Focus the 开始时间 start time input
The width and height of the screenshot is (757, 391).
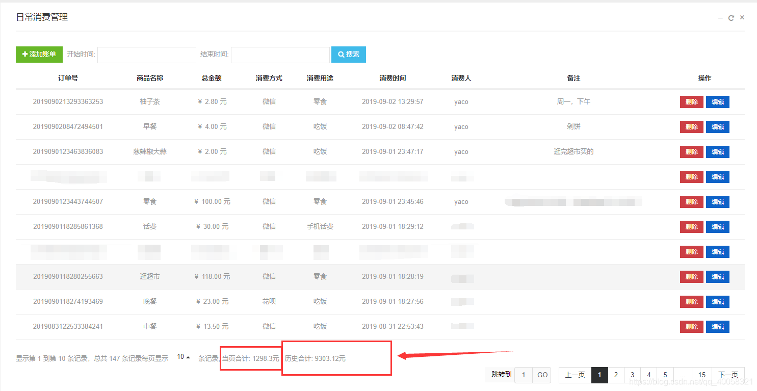pyautogui.click(x=147, y=55)
